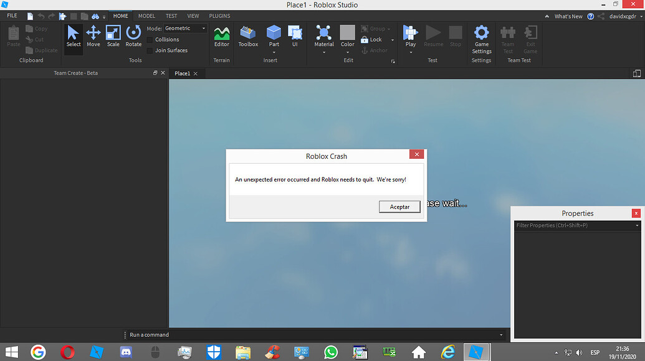Collapse the ribbon with the caret
This screenshot has width=645, height=361.
coord(547,16)
